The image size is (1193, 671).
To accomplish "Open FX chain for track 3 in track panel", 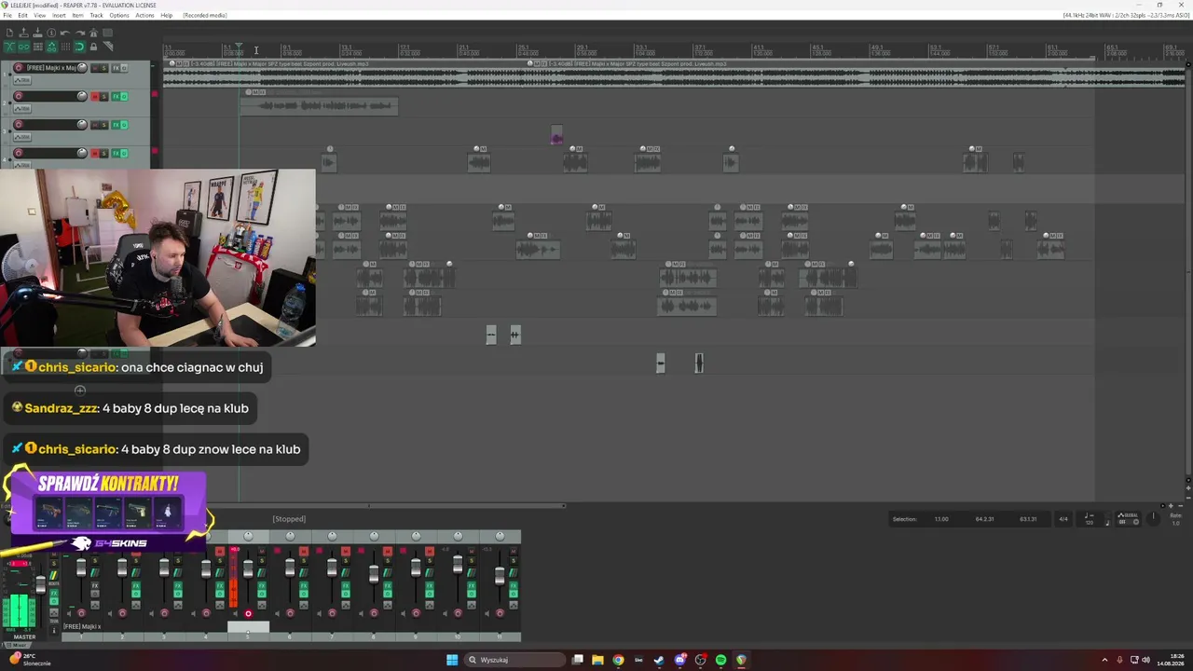I will pyautogui.click(x=116, y=125).
